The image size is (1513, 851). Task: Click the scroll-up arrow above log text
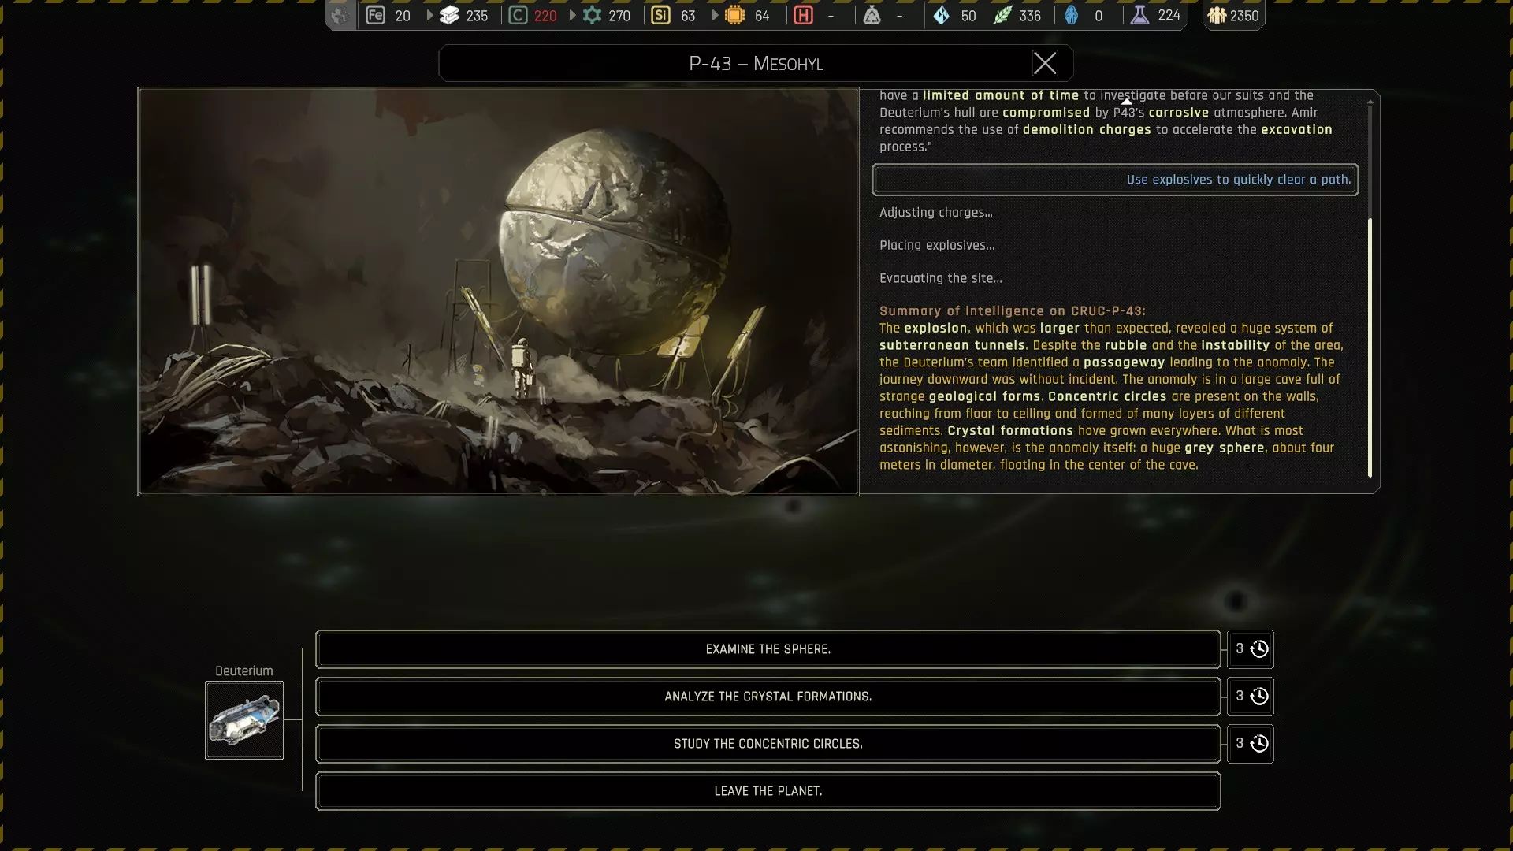tap(1127, 101)
